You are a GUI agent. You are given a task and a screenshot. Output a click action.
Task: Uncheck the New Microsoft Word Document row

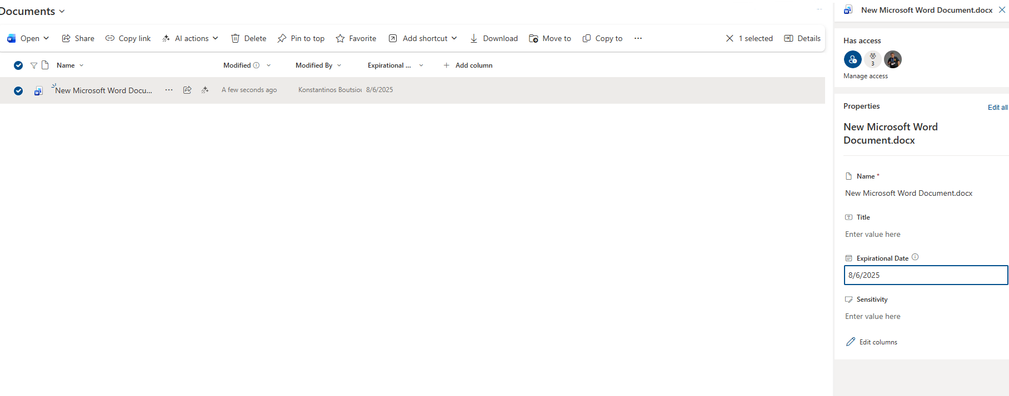tap(18, 91)
